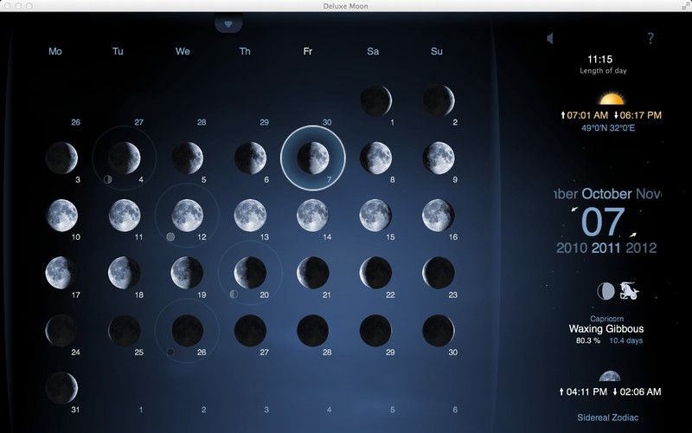Select the moon for day 10
Screen dimensions: 692x433
coord(61,215)
